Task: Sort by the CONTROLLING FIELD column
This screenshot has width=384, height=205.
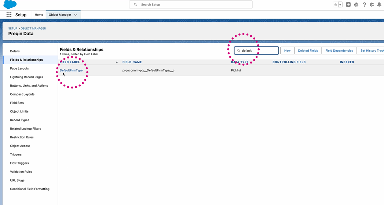Action: 289,62
